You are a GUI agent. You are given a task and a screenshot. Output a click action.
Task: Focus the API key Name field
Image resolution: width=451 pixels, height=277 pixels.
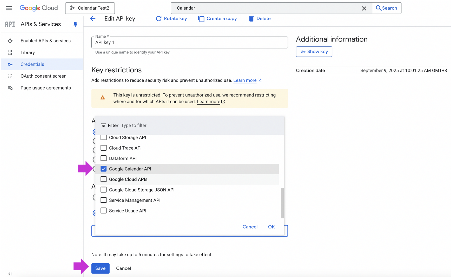[190, 42]
